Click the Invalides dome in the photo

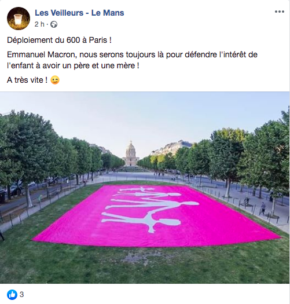pos(131,153)
